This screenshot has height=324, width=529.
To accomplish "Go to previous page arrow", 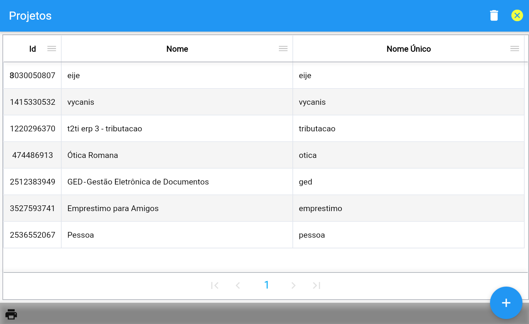I will click(238, 285).
